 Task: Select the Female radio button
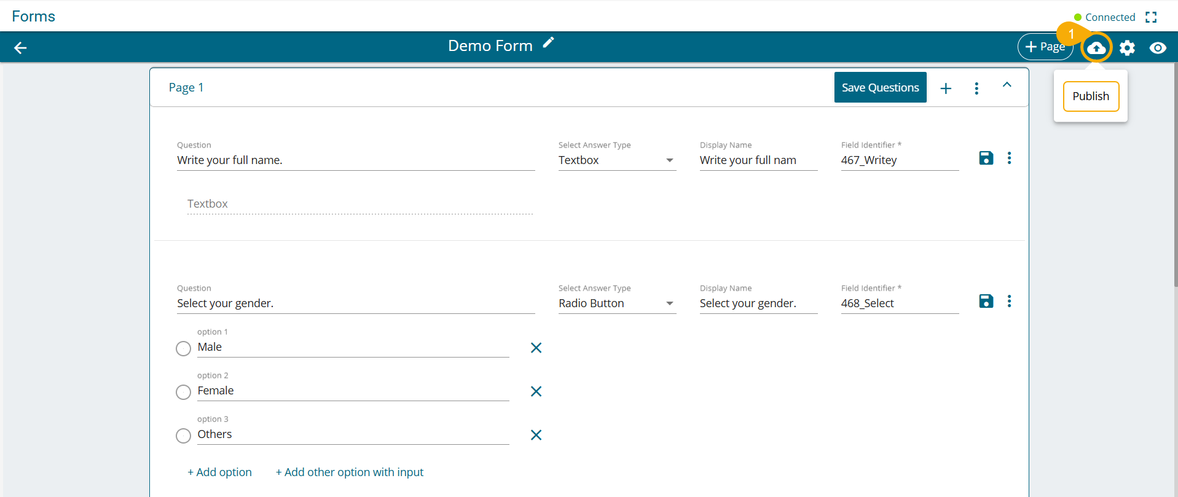[x=183, y=393]
